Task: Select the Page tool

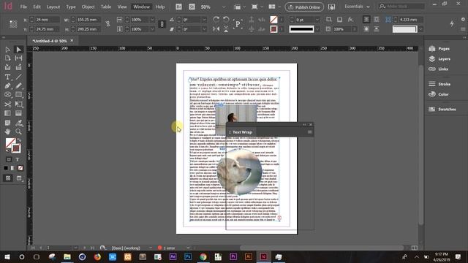Action: [8, 58]
